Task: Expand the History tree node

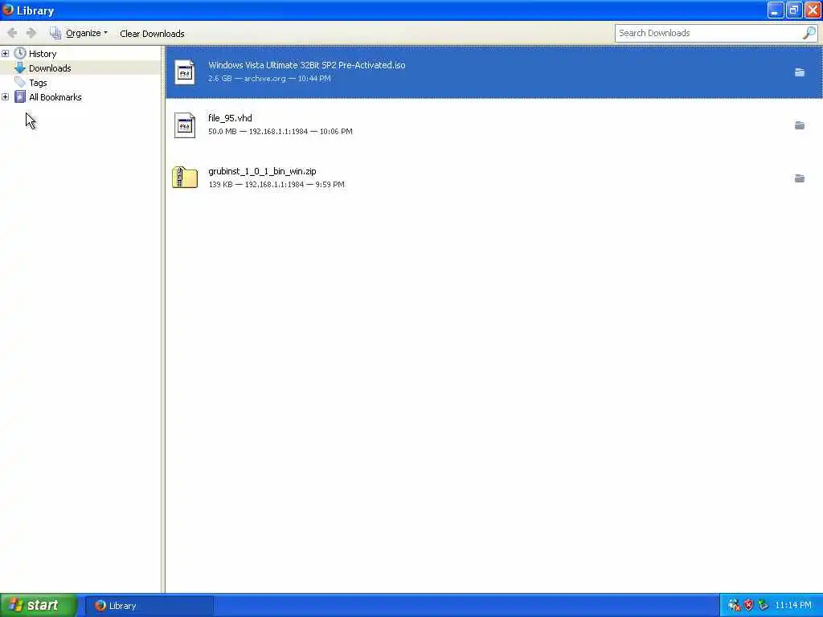Action: click(x=6, y=54)
